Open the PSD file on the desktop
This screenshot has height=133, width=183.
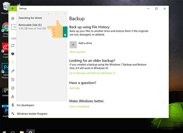5,111
